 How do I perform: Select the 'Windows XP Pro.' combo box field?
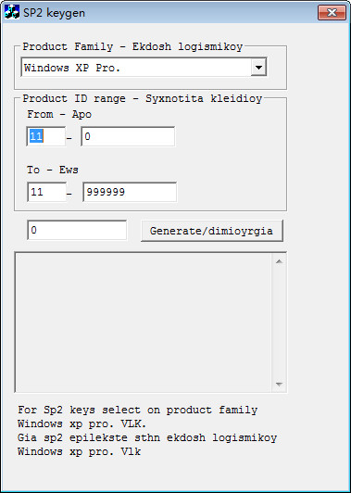click(144, 67)
